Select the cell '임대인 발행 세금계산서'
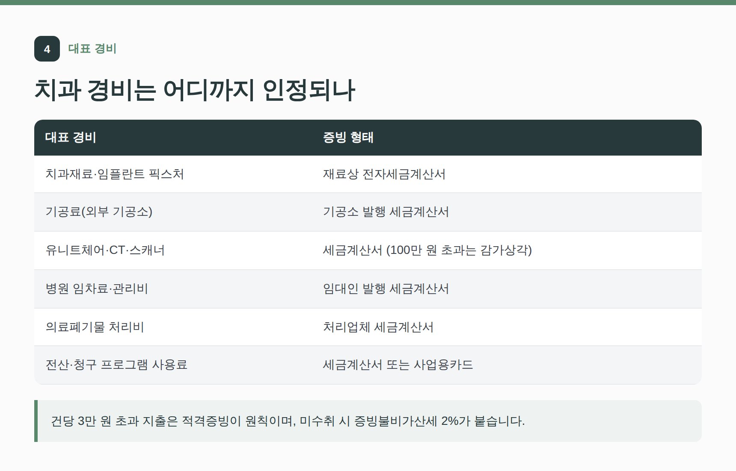 click(507, 289)
